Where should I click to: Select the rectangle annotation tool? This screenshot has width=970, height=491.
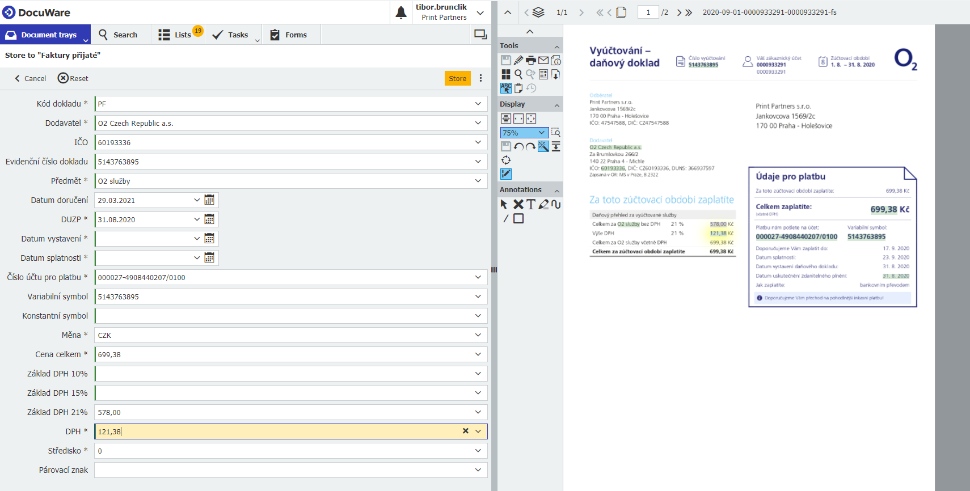[518, 218]
